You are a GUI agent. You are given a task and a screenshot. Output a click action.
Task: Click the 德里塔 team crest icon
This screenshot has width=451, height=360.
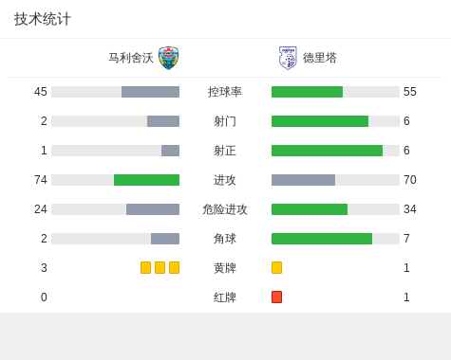pyautogui.click(x=288, y=58)
